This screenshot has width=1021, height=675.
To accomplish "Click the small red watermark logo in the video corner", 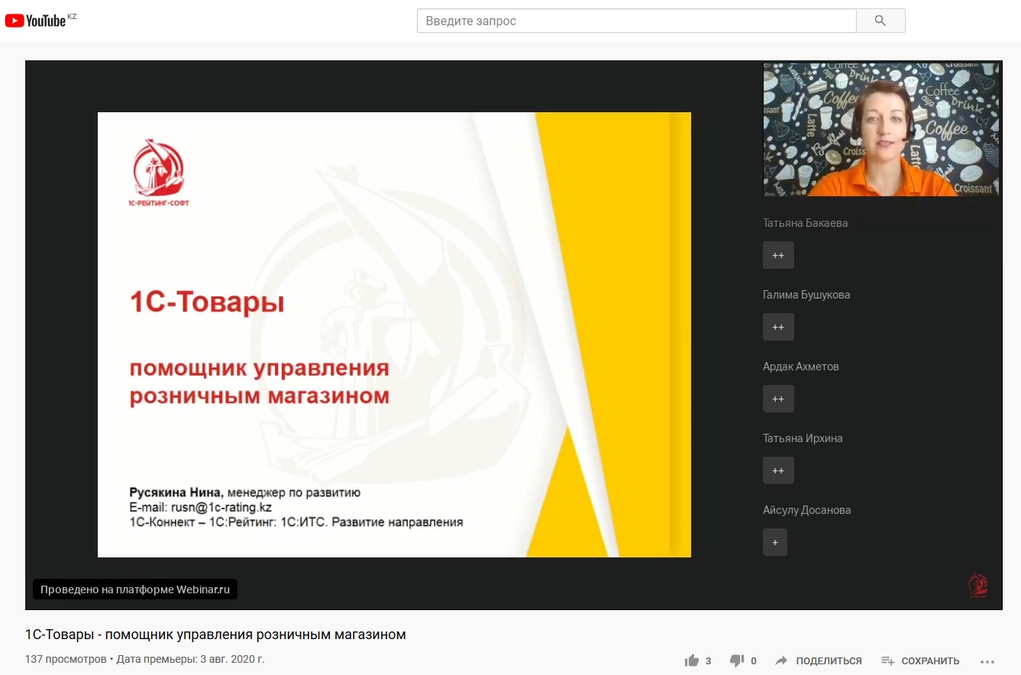I will pyautogui.click(x=977, y=586).
